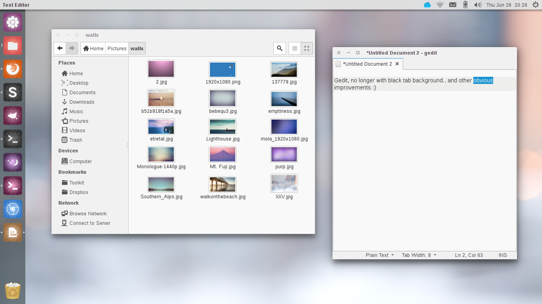This screenshot has height=304, width=542.
Task: Open the moon face app in launcher
Action: pos(13,162)
